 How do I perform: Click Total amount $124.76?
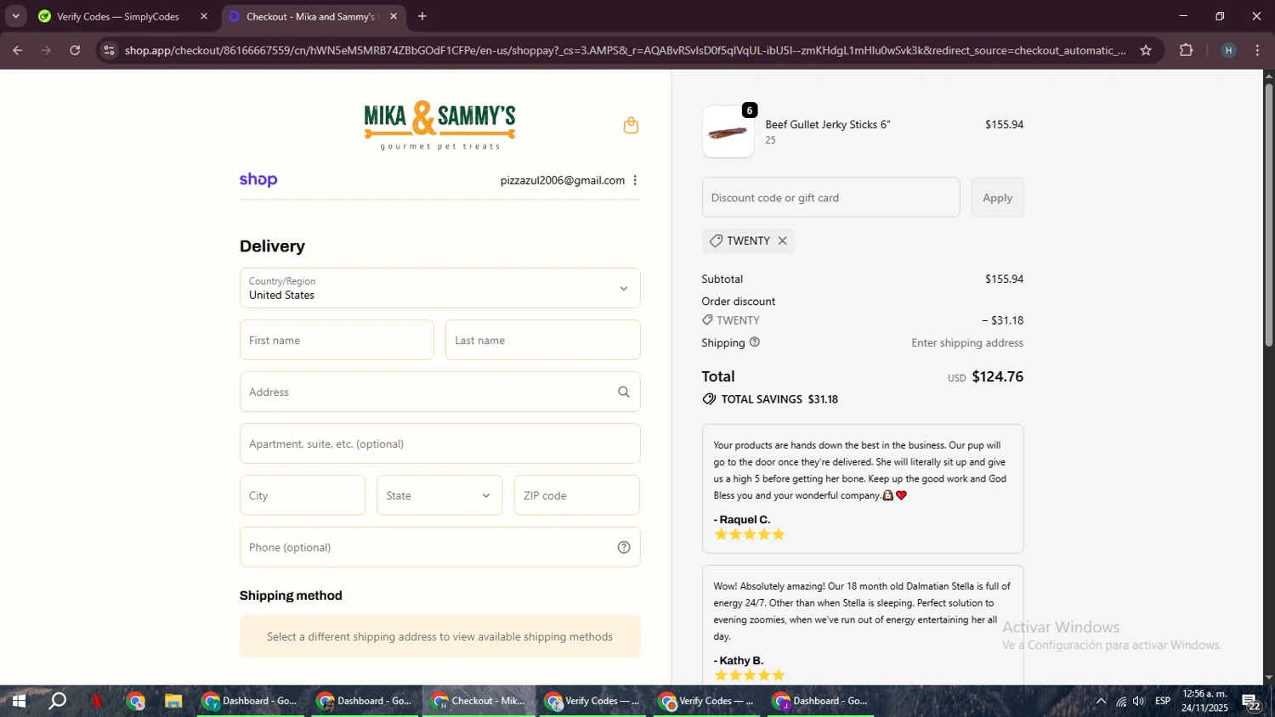[x=998, y=376]
